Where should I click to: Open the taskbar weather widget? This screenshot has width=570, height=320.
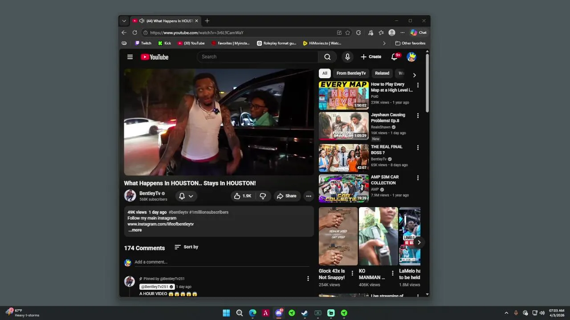(22, 313)
